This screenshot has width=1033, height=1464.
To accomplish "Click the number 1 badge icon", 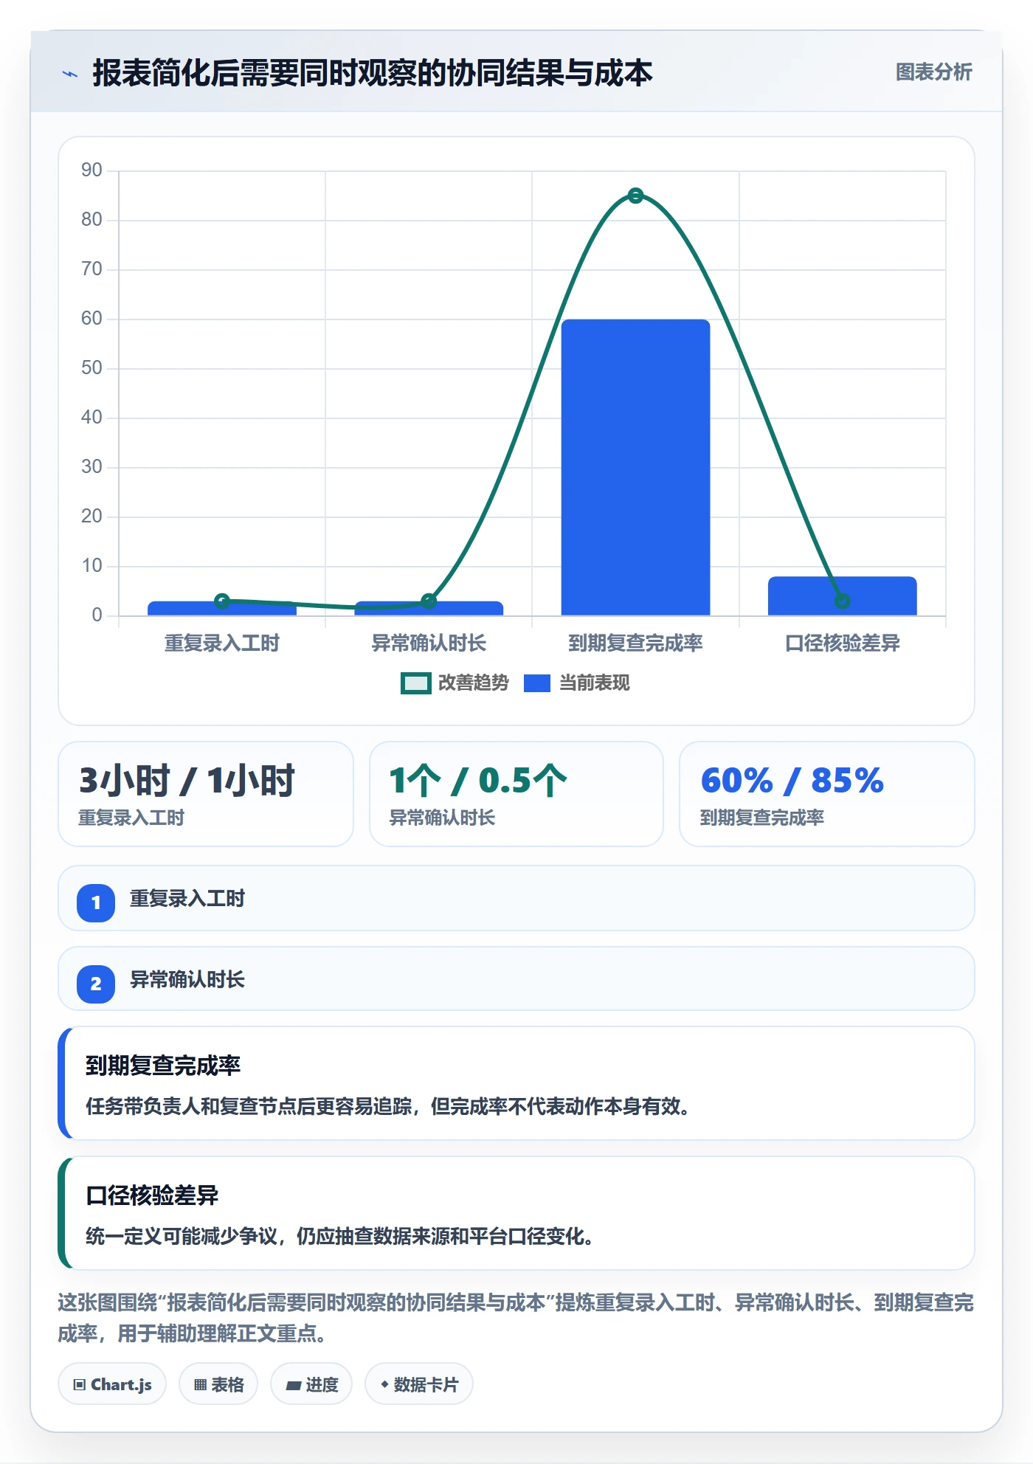I will 96,902.
